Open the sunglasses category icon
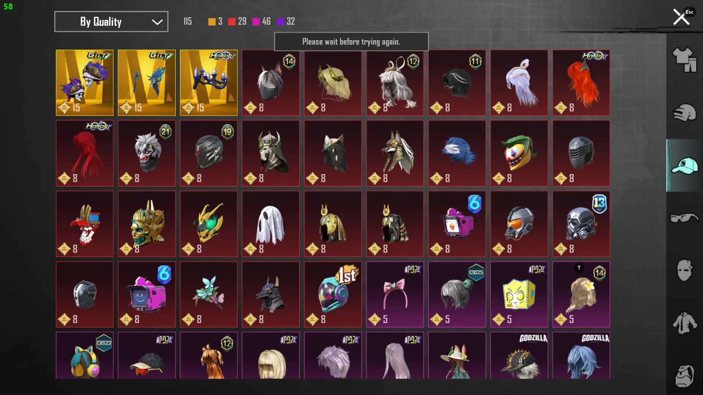The image size is (703, 395). [684, 218]
